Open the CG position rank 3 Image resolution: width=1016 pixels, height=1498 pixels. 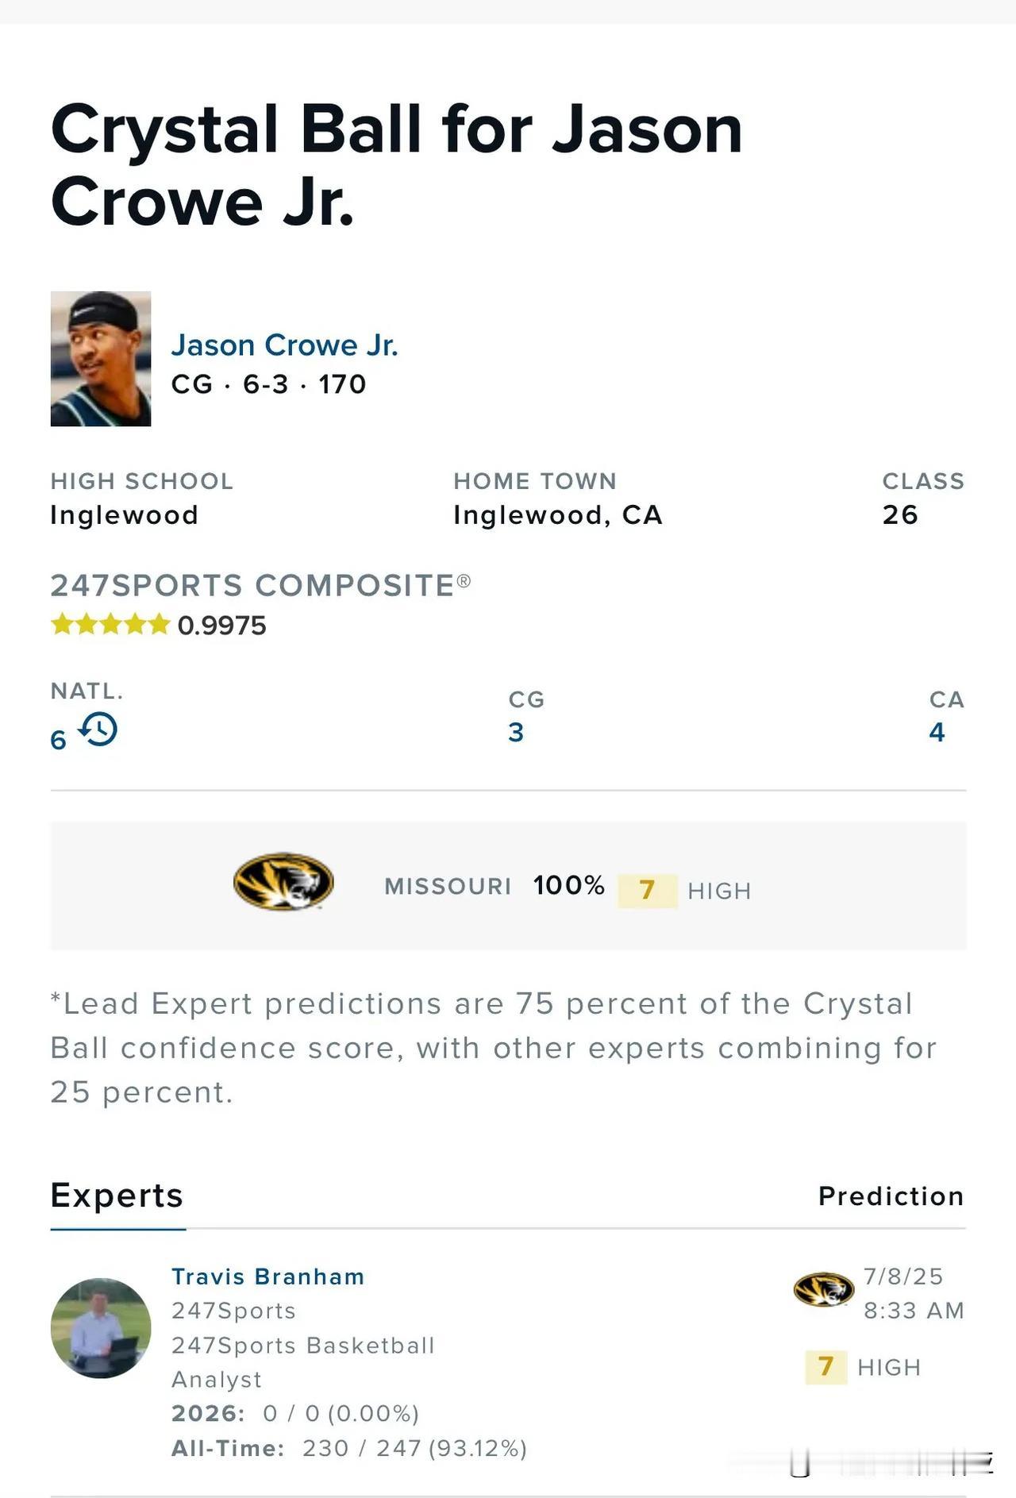tap(516, 732)
